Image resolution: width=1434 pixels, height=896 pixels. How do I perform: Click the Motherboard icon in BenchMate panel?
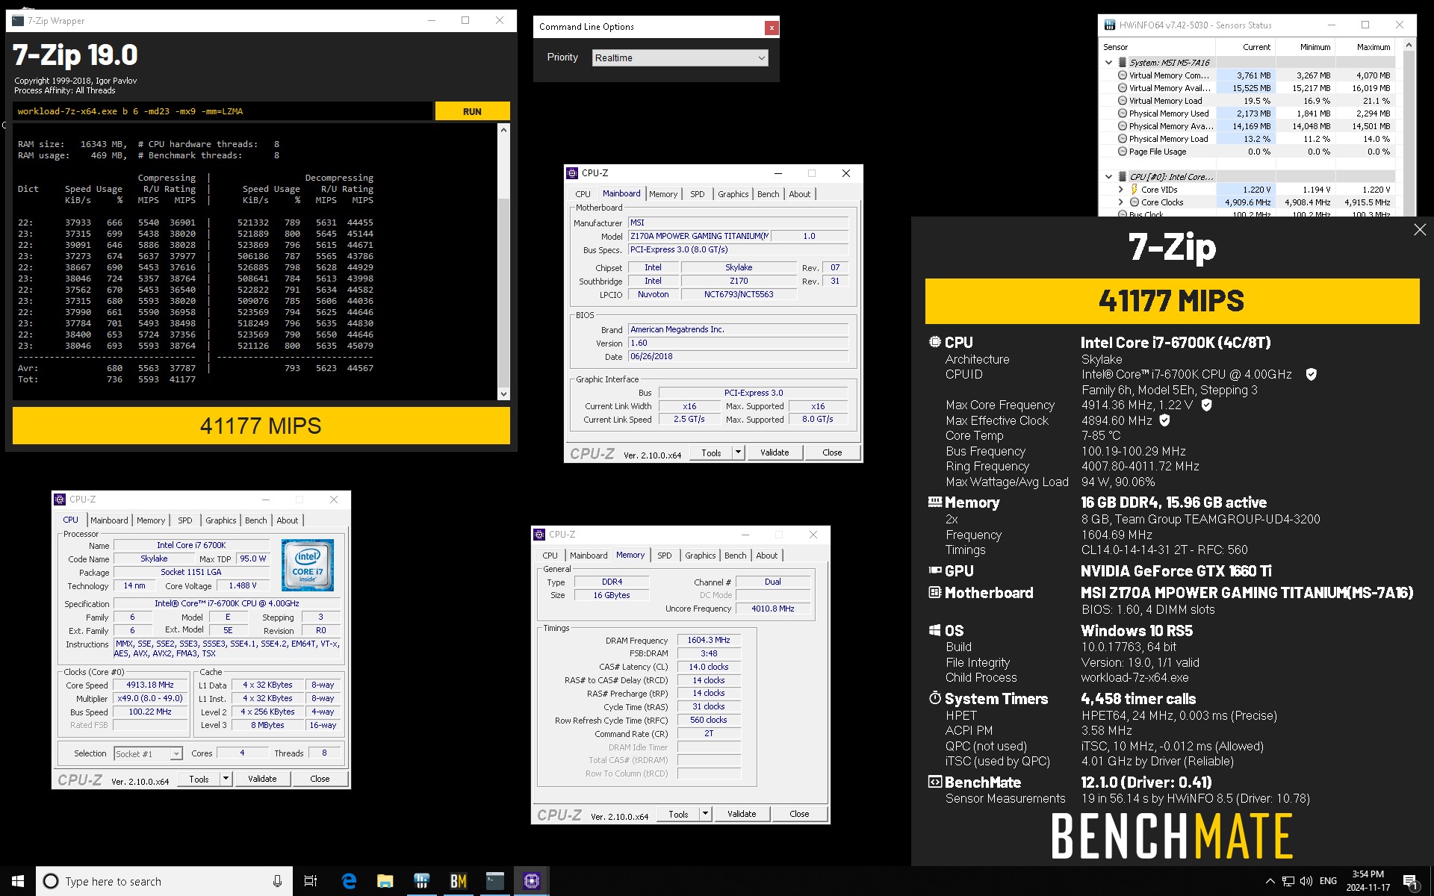click(934, 592)
